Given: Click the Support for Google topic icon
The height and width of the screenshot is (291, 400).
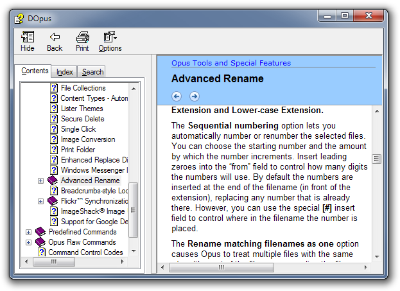Looking at the screenshot, I should click(x=54, y=222).
